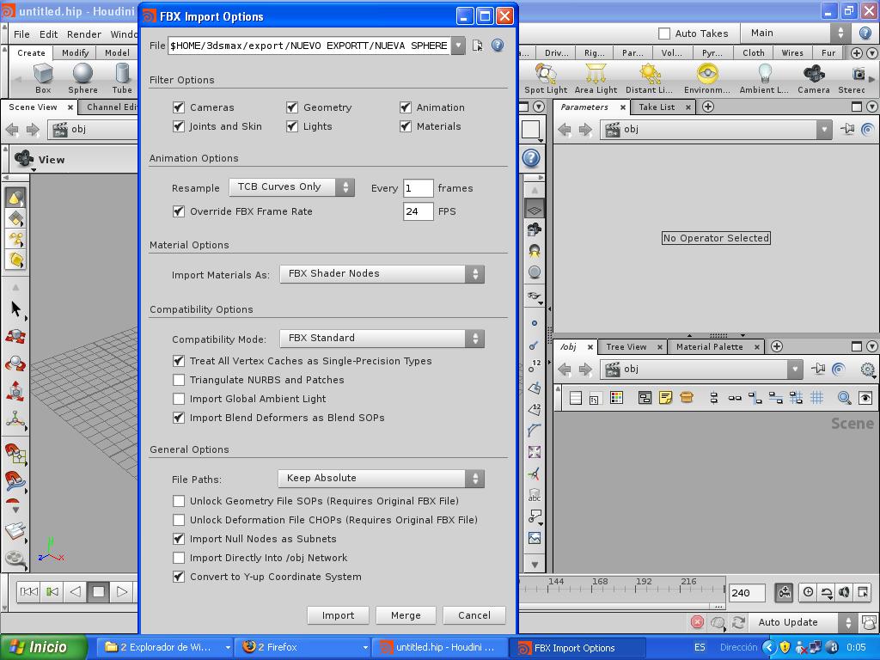Click the Ambient Light shelf tool
Screen dimensions: 880x660
pyautogui.click(x=764, y=78)
